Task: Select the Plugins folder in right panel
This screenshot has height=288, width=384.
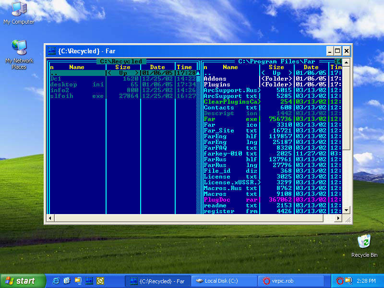Action: [273, 84]
